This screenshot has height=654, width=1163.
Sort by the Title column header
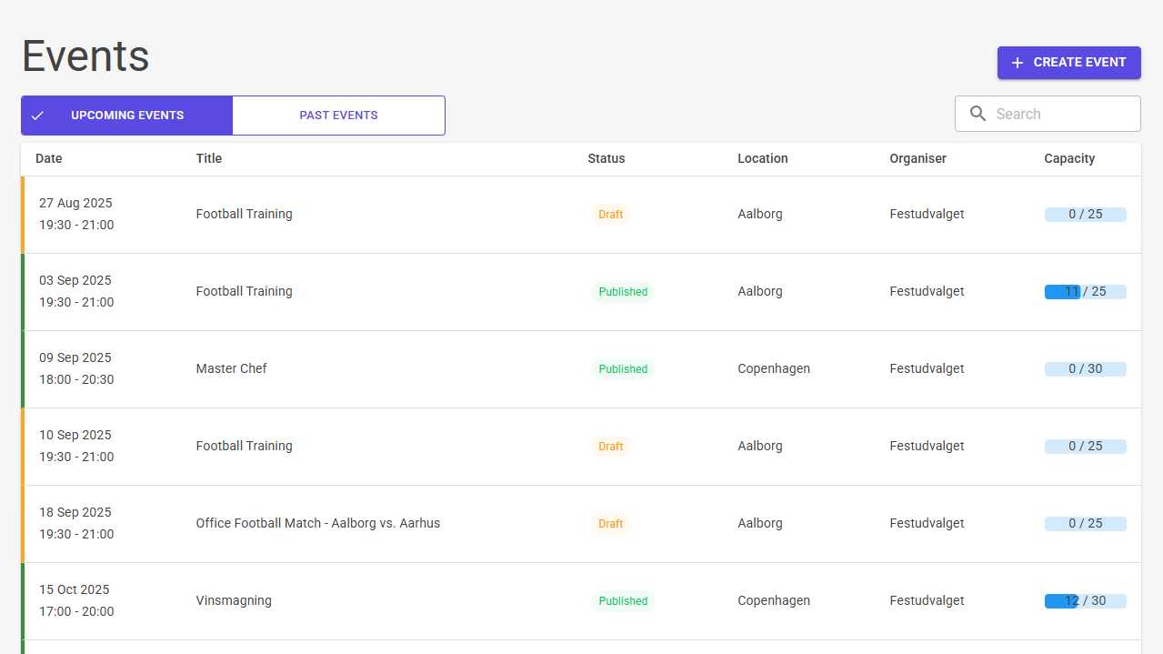209,158
